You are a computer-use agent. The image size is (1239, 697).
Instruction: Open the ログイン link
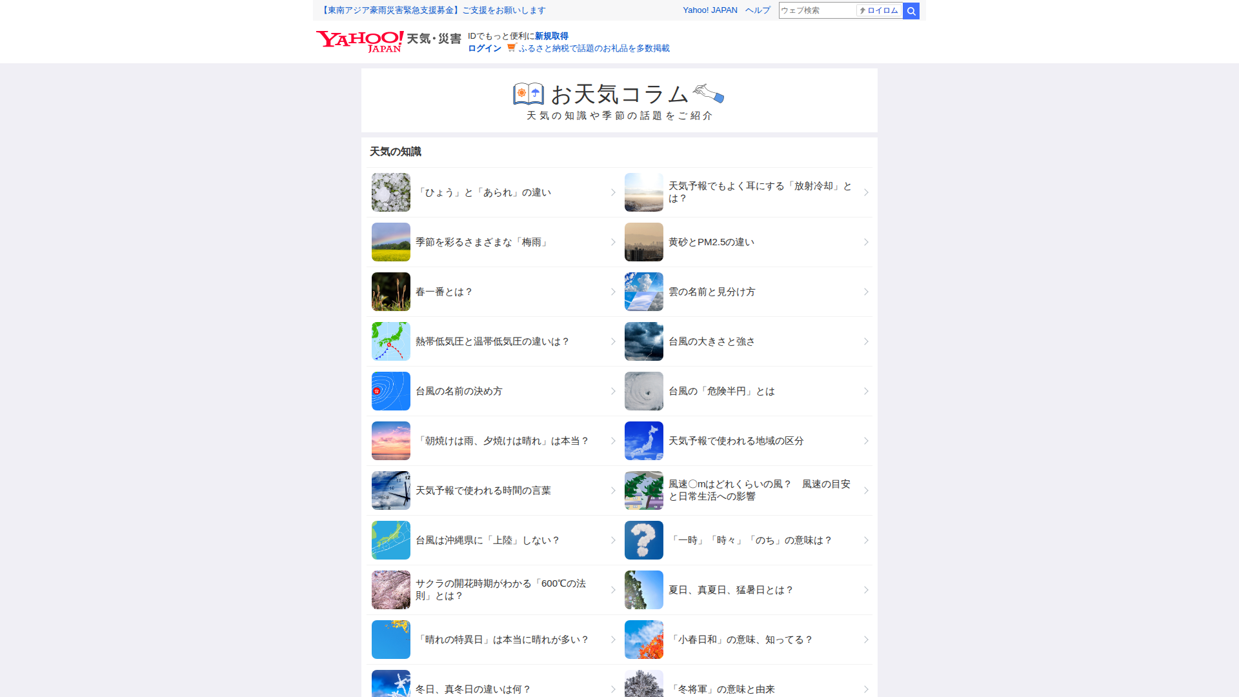484,48
